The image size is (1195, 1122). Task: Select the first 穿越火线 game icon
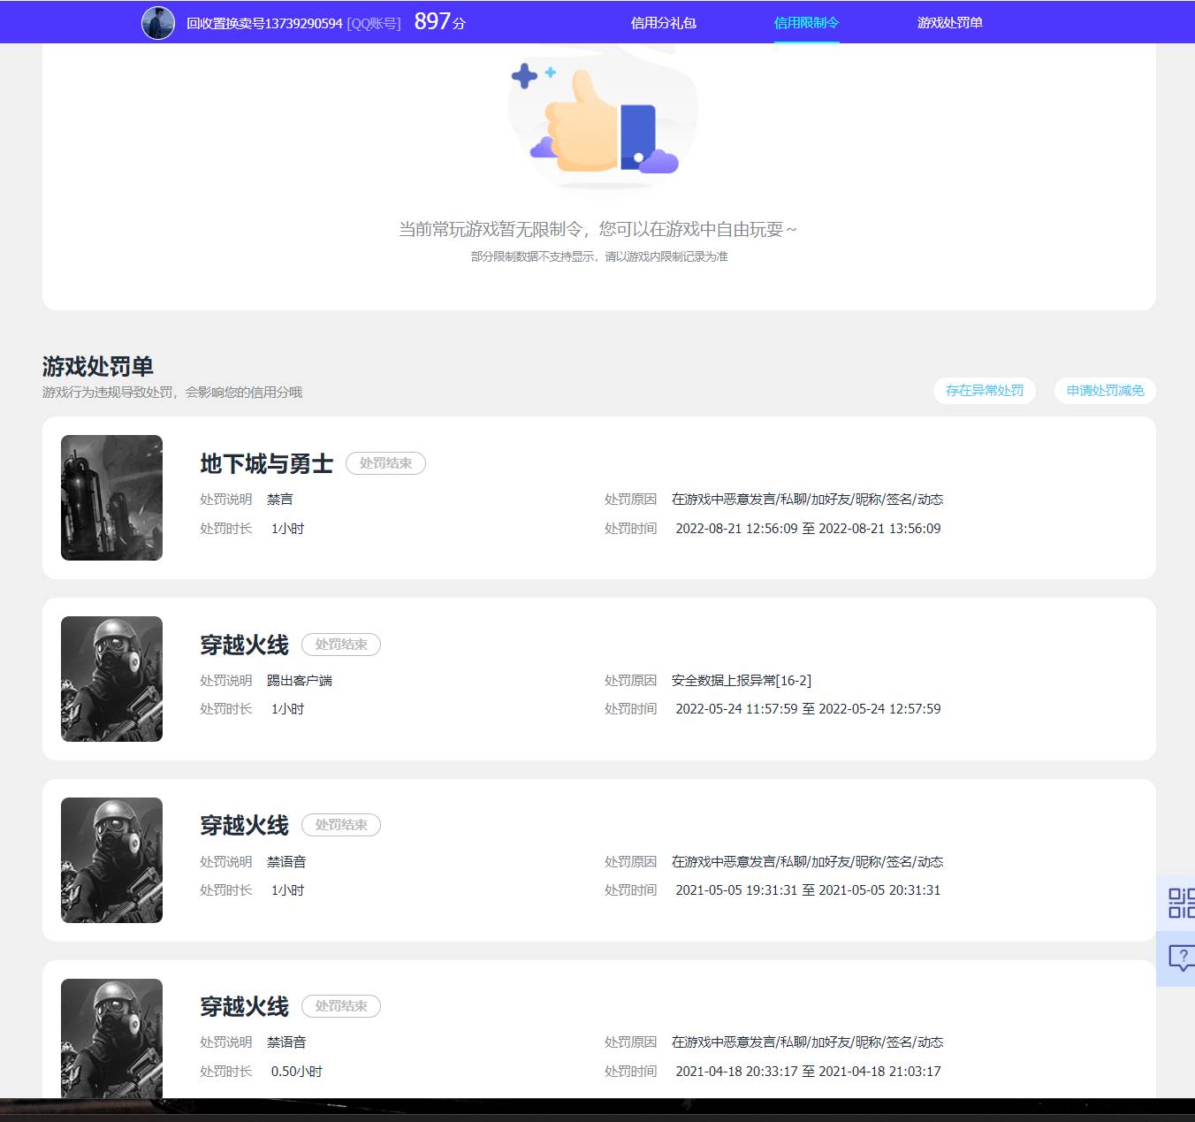111,678
